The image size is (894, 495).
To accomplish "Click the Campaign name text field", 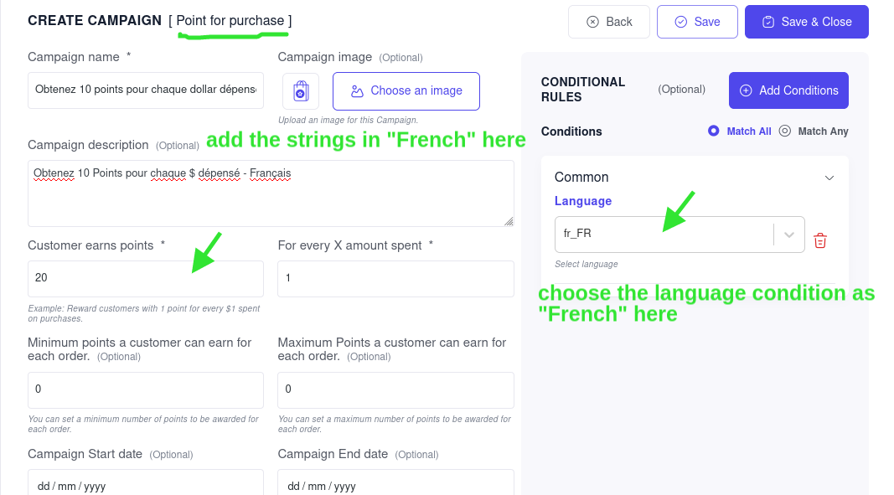I will pos(146,90).
